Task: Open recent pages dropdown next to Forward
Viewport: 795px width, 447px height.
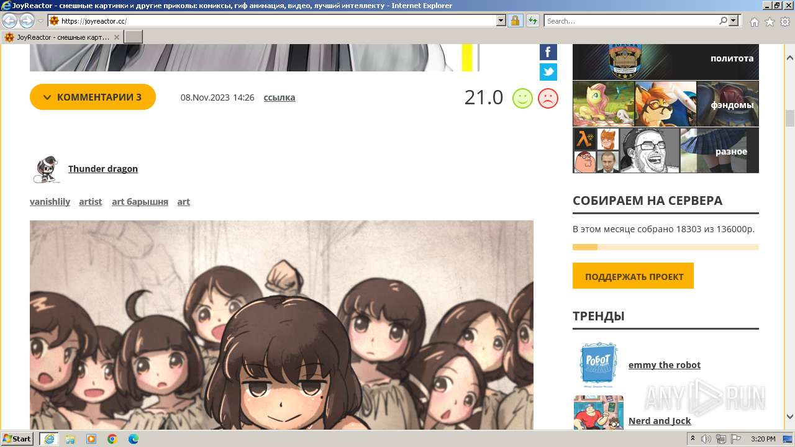Action: (x=41, y=21)
